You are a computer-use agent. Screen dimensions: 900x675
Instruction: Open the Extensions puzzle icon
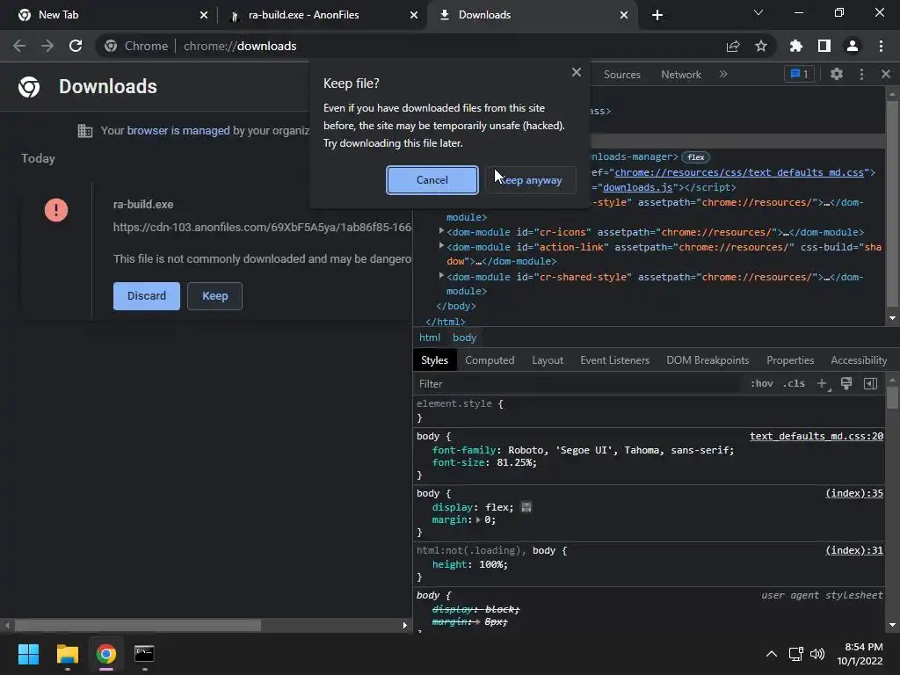click(x=796, y=46)
